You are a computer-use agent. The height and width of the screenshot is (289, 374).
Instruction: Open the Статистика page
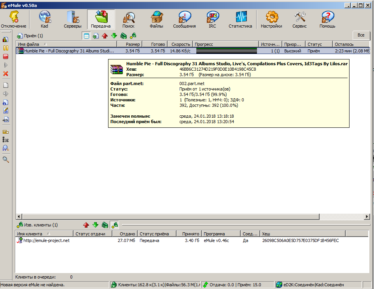(240, 19)
